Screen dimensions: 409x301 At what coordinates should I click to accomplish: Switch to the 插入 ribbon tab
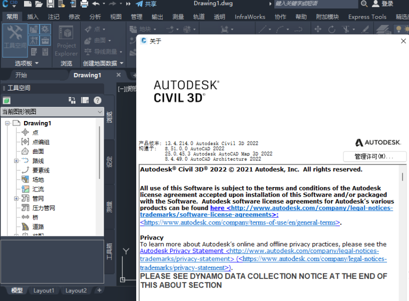[32, 16]
